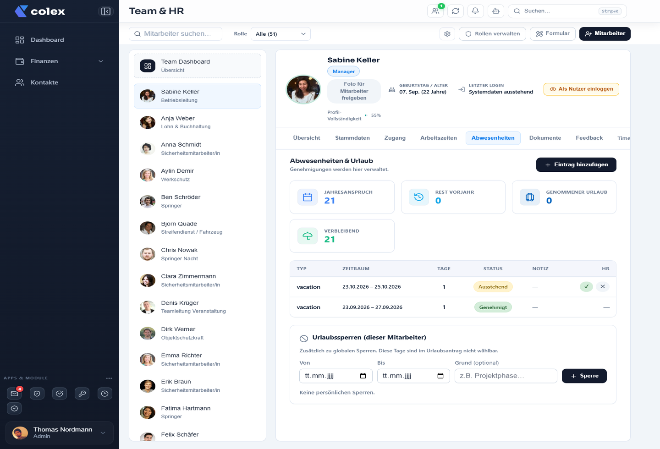Screen dimensions: 660x449
Task: Select Anja Weber in employee list
Action: (198, 122)
